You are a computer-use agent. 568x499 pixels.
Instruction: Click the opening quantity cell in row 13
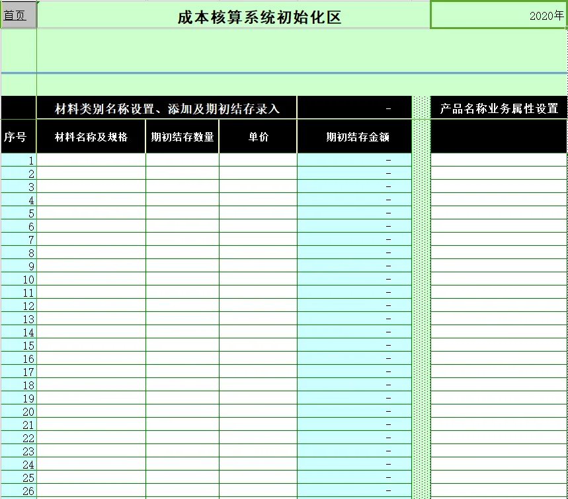point(183,319)
